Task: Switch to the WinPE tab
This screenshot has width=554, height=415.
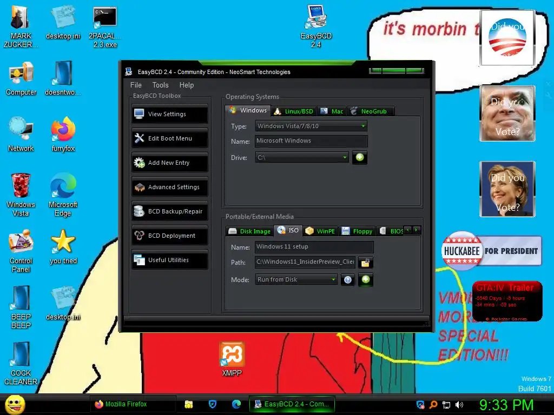Action: [320, 231]
